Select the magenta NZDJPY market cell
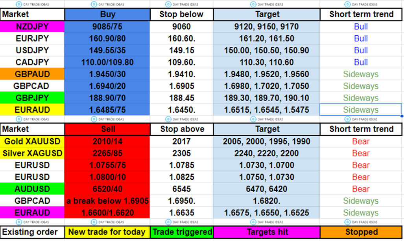 click(x=32, y=27)
